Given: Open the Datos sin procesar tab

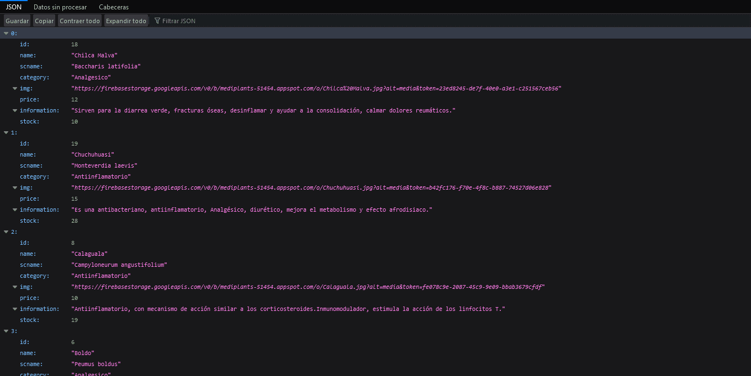Looking at the screenshot, I should (x=60, y=7).
